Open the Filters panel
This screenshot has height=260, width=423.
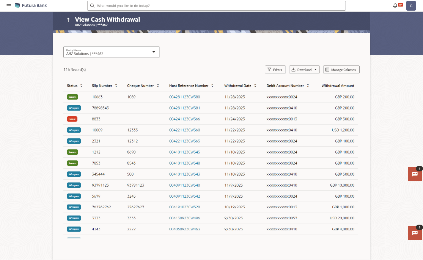[275, 70]
